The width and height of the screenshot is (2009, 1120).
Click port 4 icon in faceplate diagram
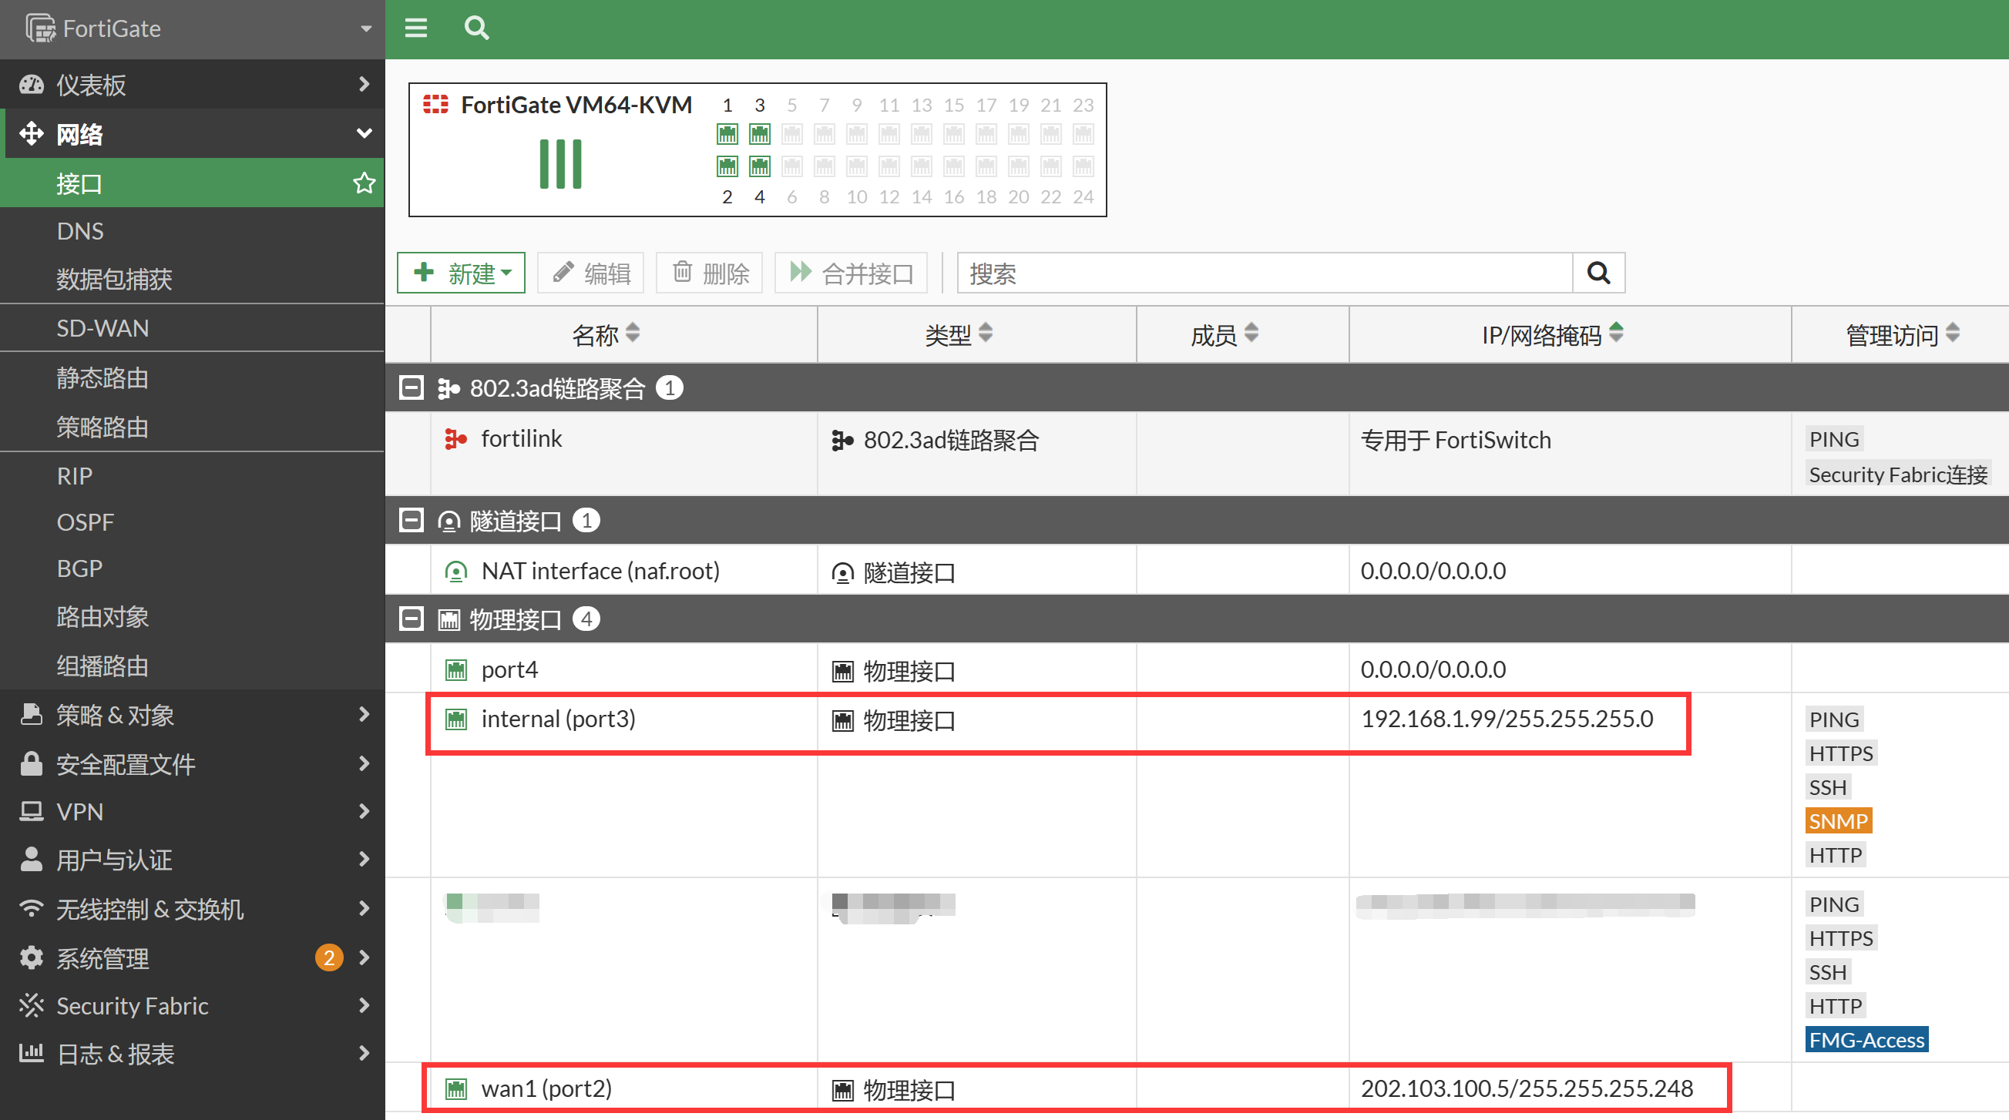tap(760, 167)
